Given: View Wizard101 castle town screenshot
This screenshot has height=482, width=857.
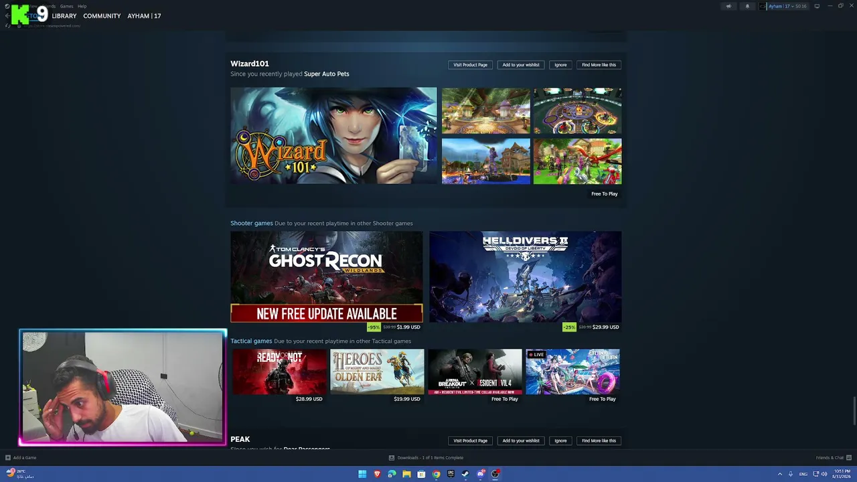Looking at the screenshot, I should coord(486,161).
